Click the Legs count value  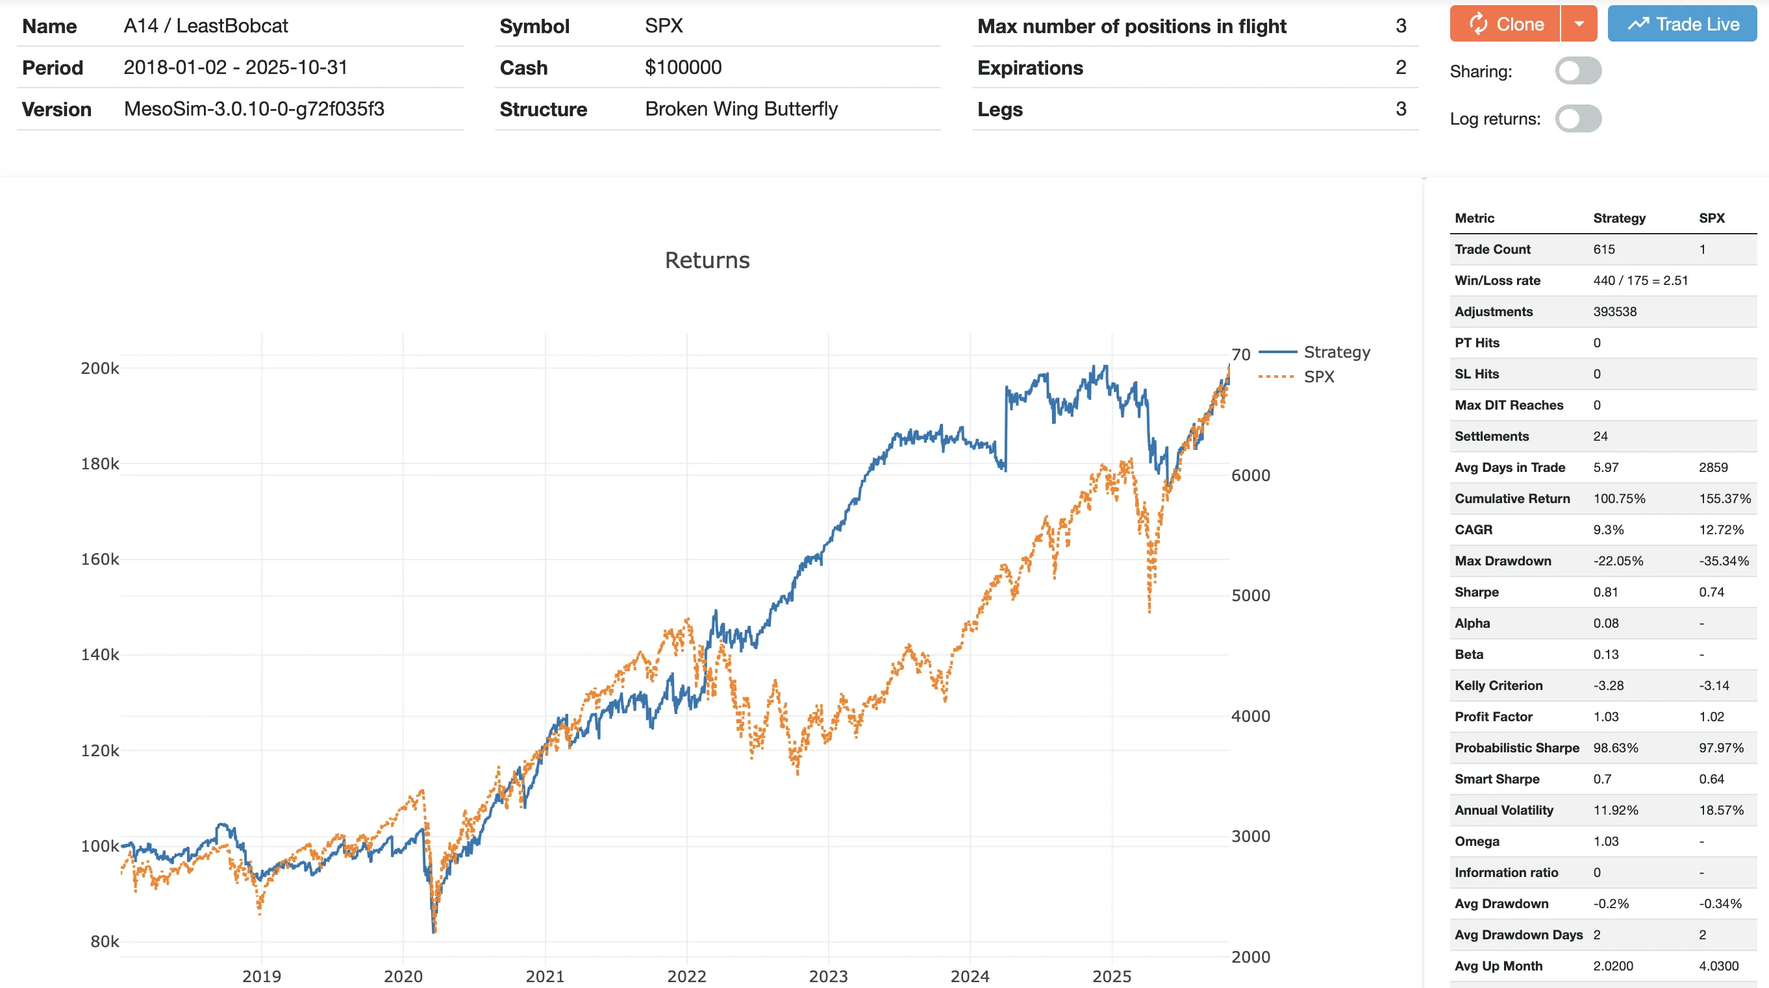point(1399,108)
